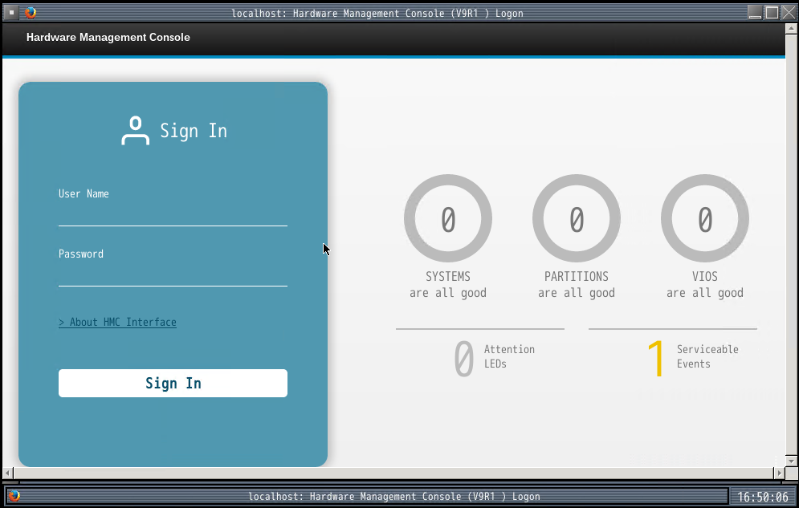Click the Password input field
Image resolution: width=799 pixels, height=508 pixels.
(x=173, y=275)
